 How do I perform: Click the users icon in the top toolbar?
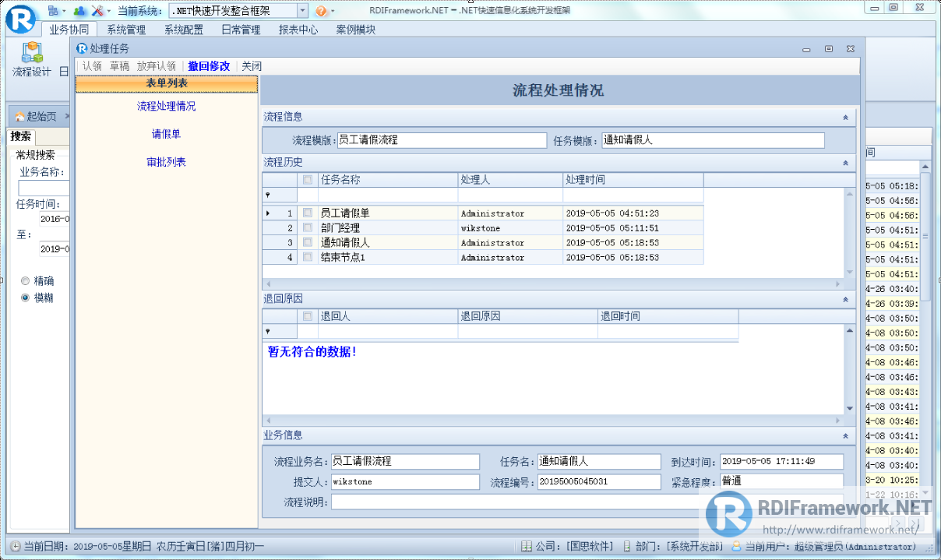pos(79,10)
